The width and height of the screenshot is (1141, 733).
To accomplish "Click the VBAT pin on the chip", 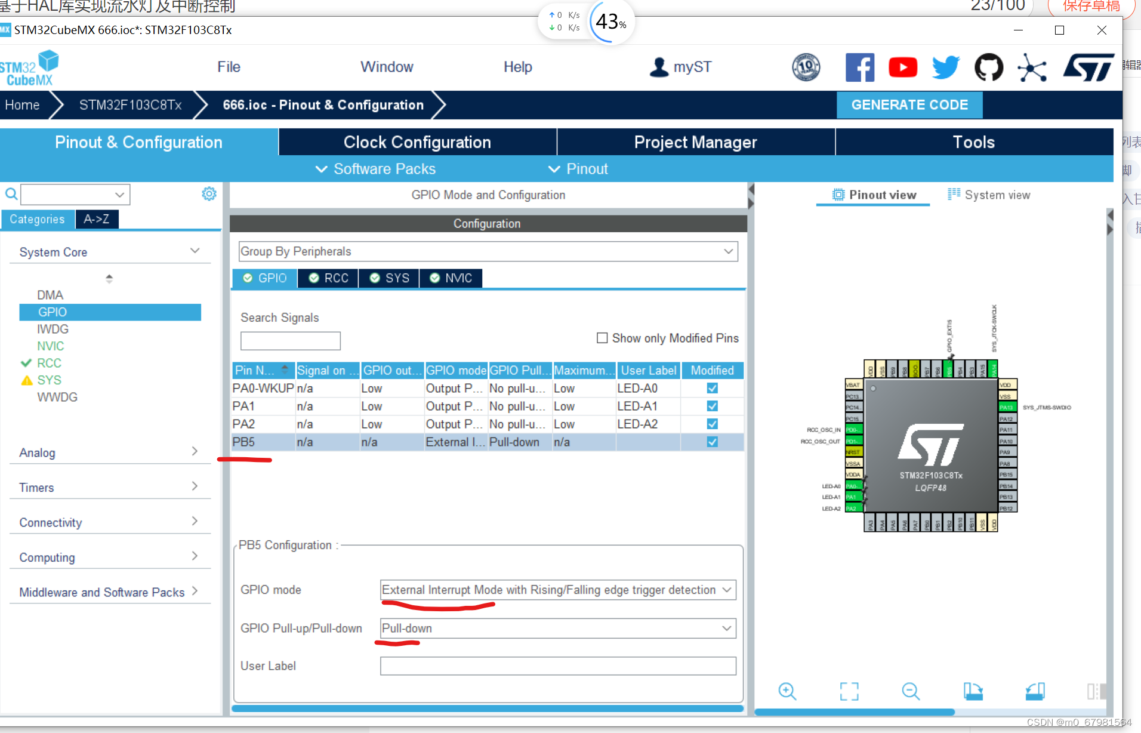I will [x=853, y=385].
